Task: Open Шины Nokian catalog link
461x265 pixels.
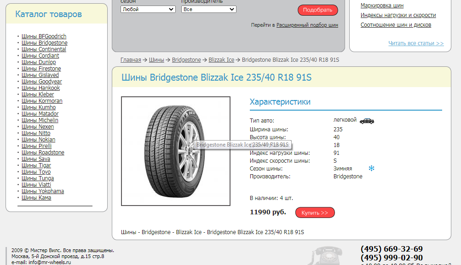Action: [38, 140]
